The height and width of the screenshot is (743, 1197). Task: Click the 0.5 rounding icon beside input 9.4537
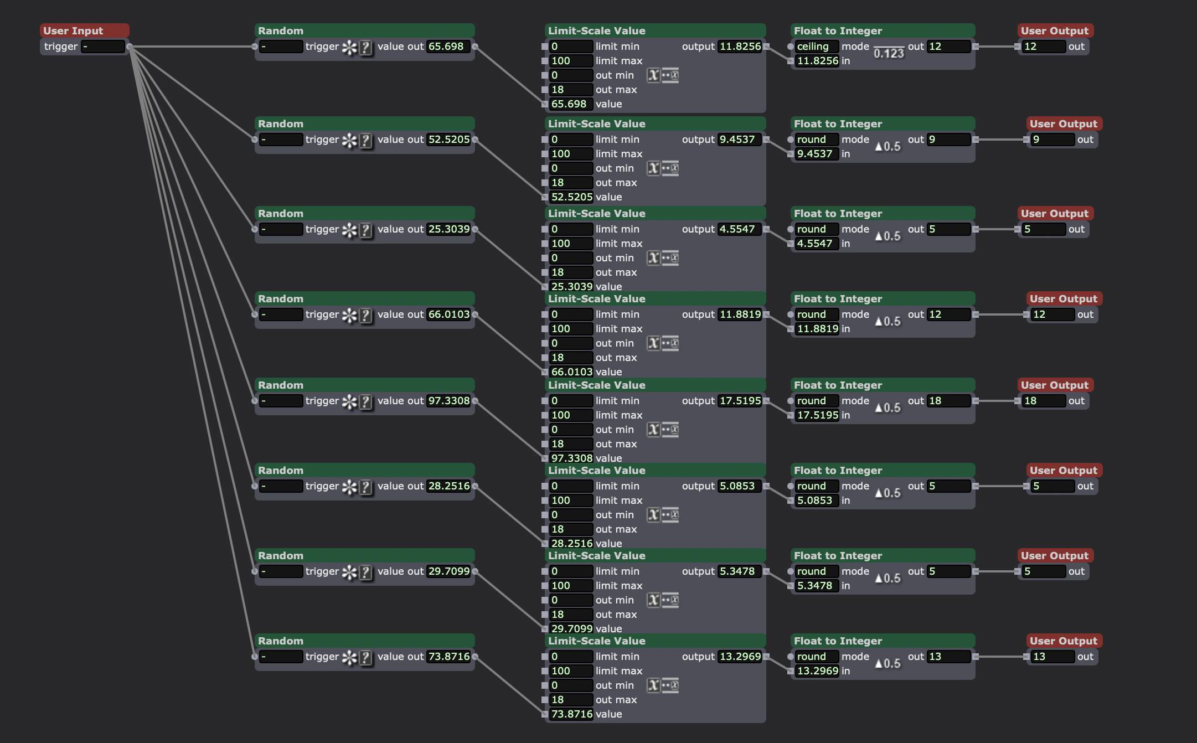888,146
